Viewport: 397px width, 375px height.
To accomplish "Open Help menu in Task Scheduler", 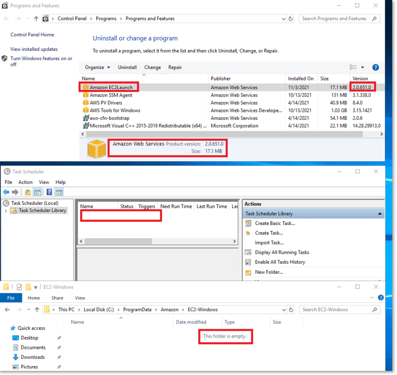I will pos(60,182).
